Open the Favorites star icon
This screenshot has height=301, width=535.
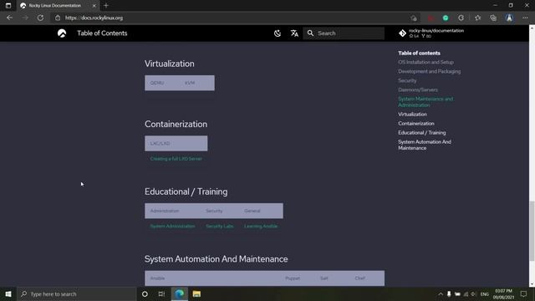tap(477, 18)
